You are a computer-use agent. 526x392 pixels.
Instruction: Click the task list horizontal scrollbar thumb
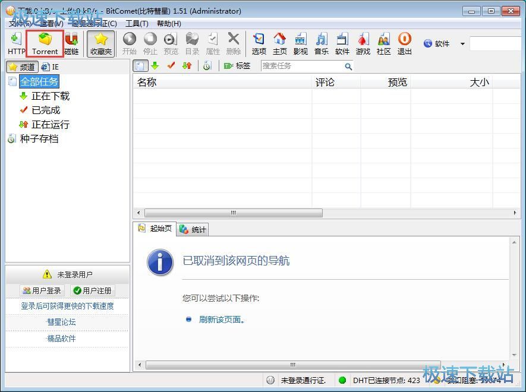(x=234, y=213)
